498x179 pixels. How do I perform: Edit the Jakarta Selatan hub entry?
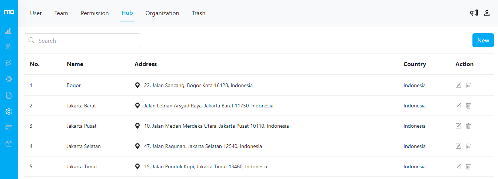point(458,146)
